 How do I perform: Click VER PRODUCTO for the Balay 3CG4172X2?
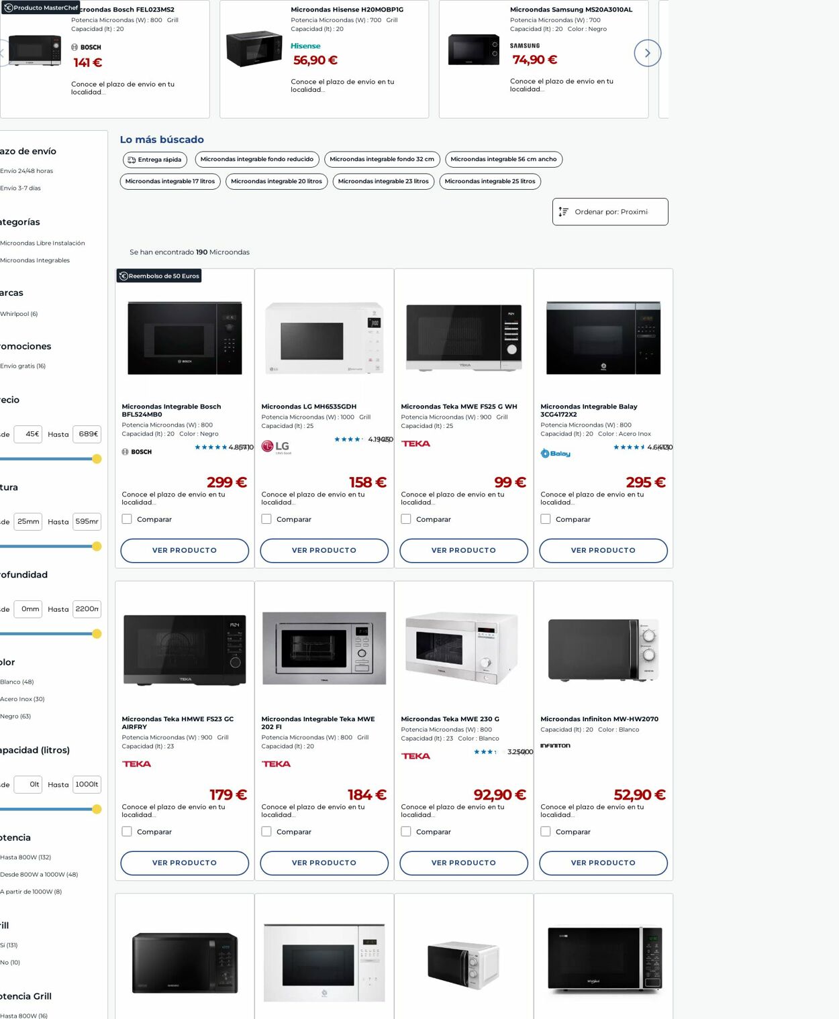click(x=603, y=550)
